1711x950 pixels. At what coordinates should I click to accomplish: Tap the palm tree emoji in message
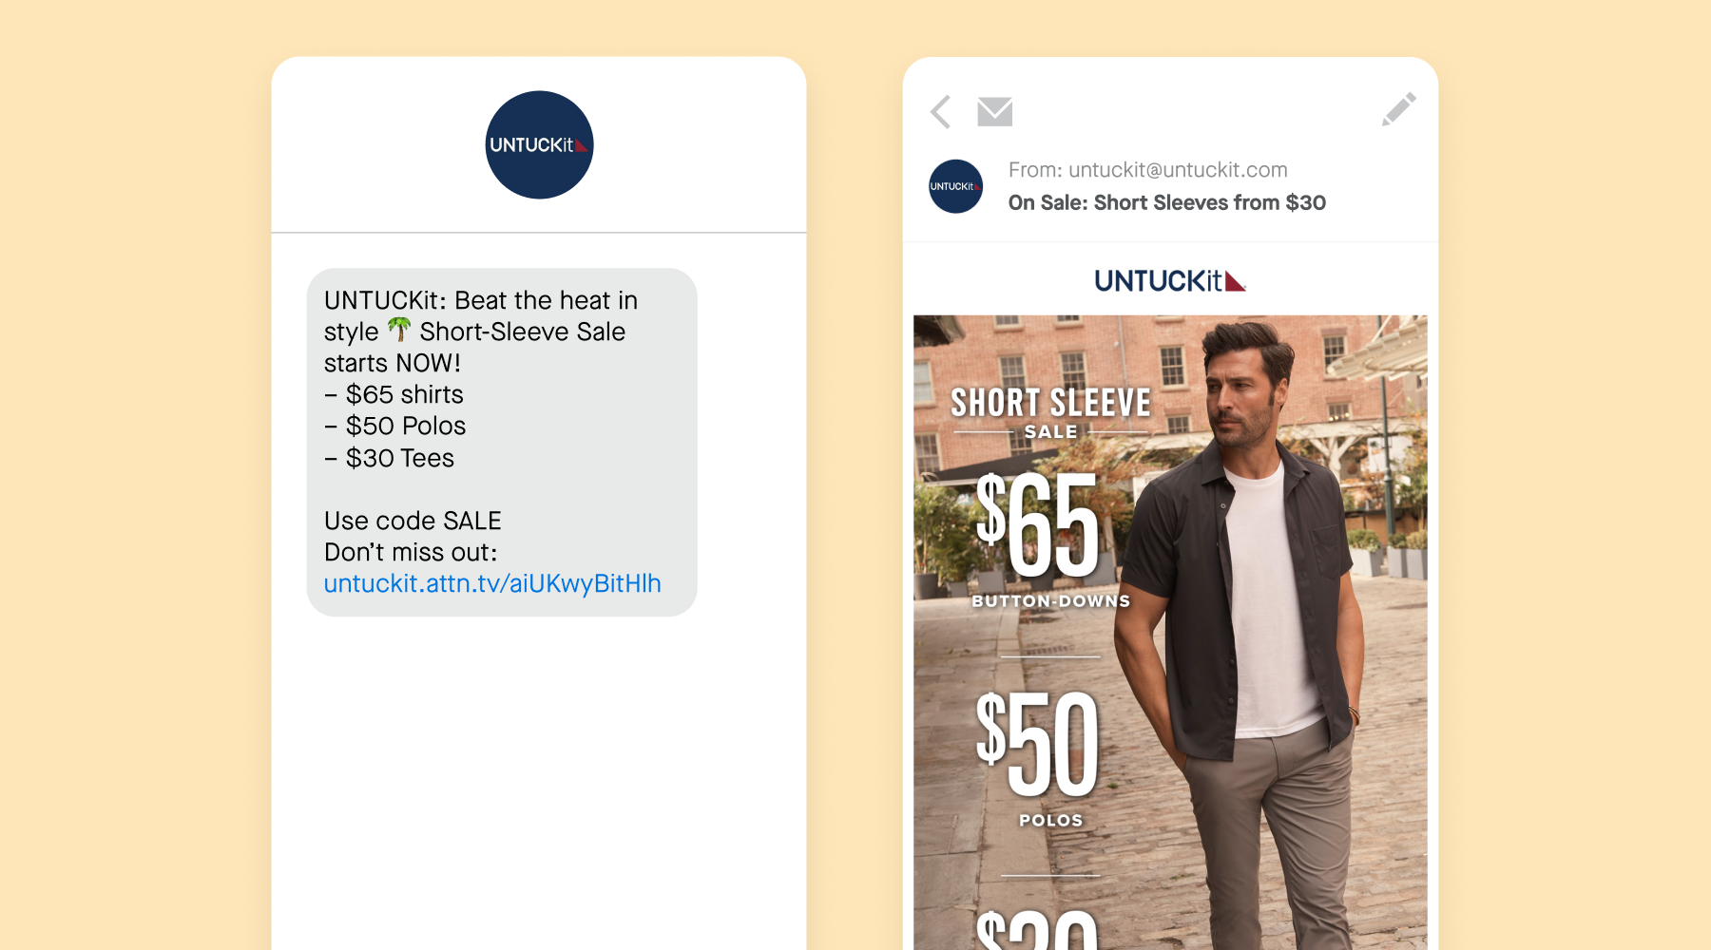[399, 330]
